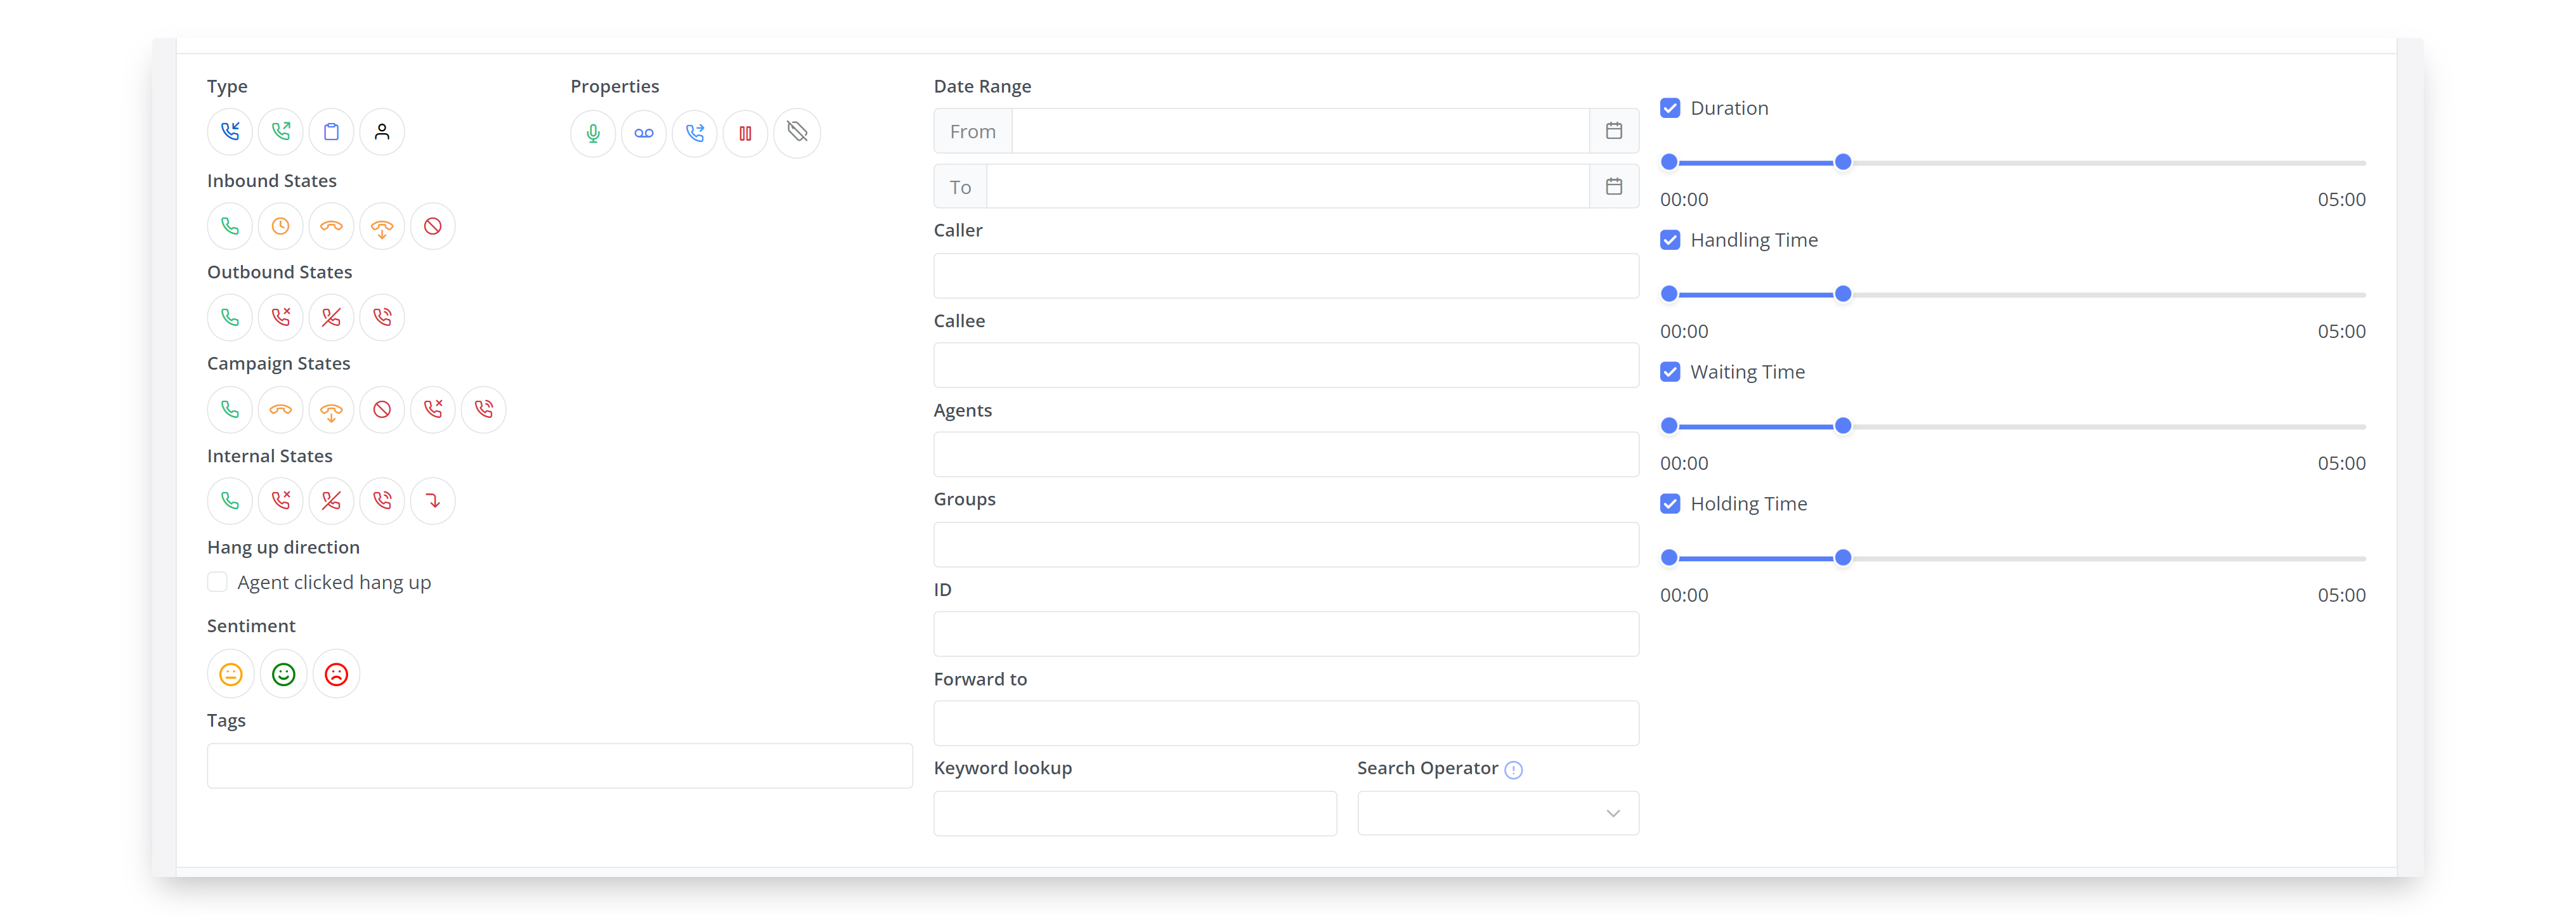Filter Campaign States by orange hang-up icon
Image resolution: width=2576 pixels, height=915 pixels.
281,410
